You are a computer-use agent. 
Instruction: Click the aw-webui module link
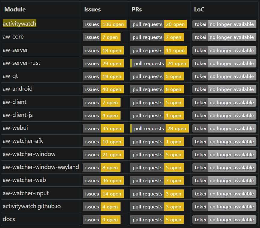[15, 128]
